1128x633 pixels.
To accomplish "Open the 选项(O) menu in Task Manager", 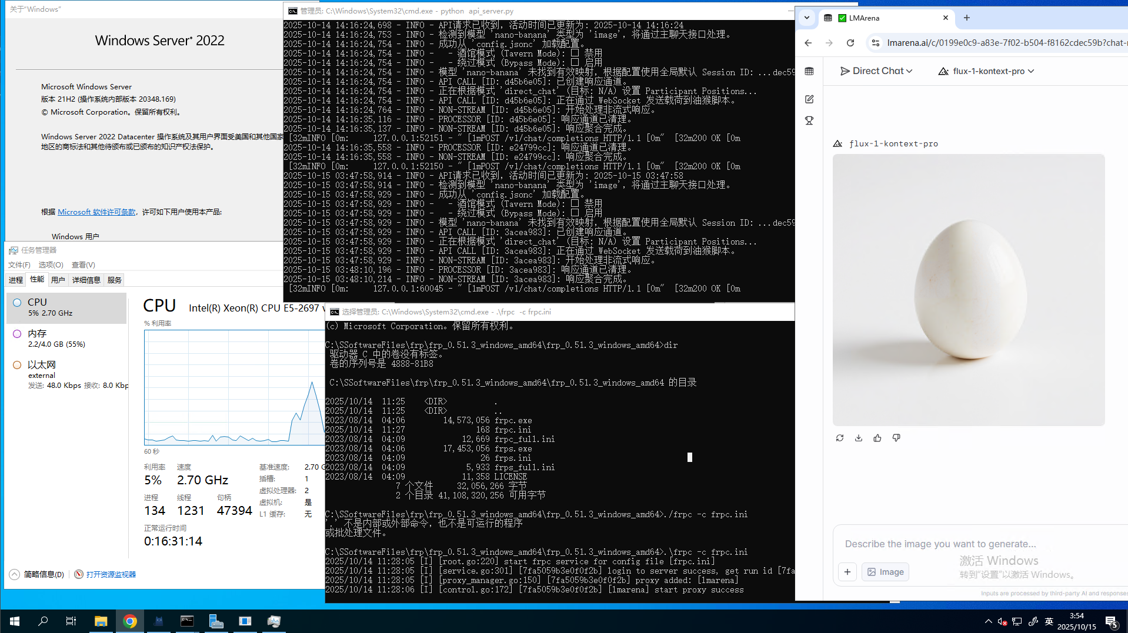I will pyautogui.click(x=51, y=265).
